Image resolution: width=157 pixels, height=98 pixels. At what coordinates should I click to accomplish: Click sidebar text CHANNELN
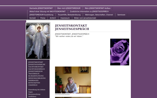[x=33, y=85]
